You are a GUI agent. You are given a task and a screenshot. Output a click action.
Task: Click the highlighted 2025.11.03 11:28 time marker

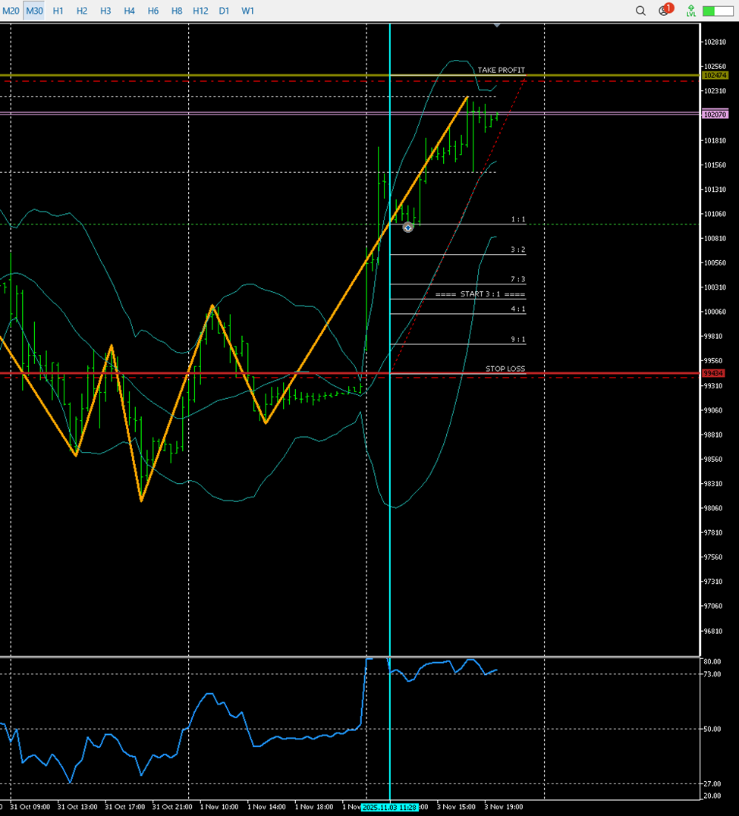390,808
